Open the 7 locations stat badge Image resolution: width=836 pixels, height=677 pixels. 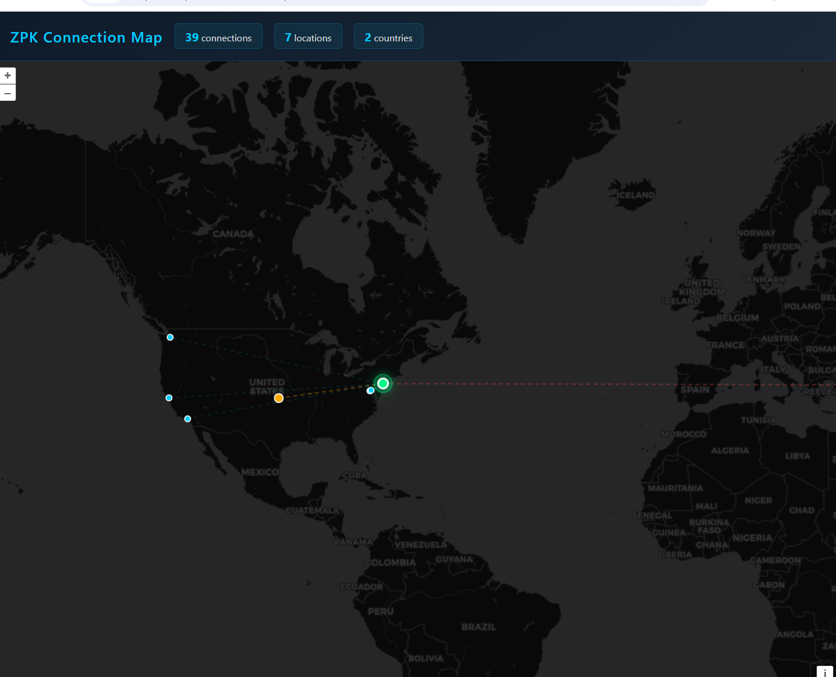(308, 36)
